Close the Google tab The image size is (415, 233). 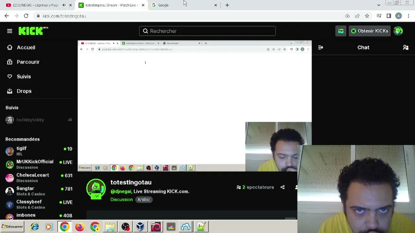(216, 5)
